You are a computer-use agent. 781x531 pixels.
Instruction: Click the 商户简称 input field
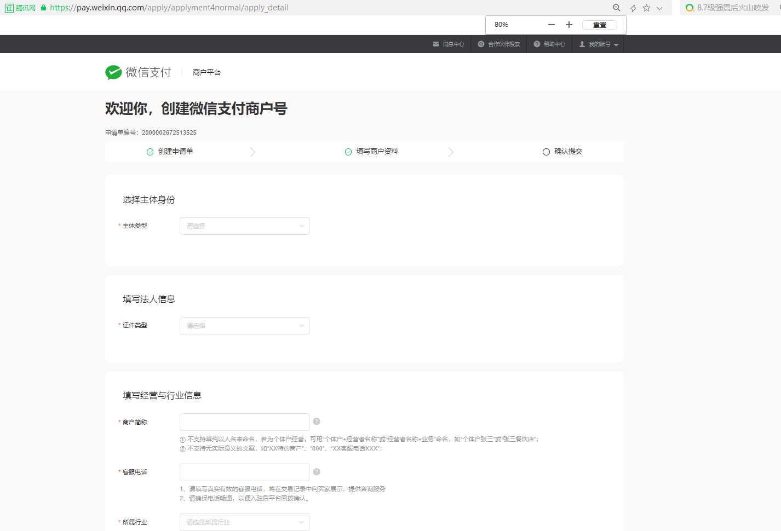coord(244,422)
